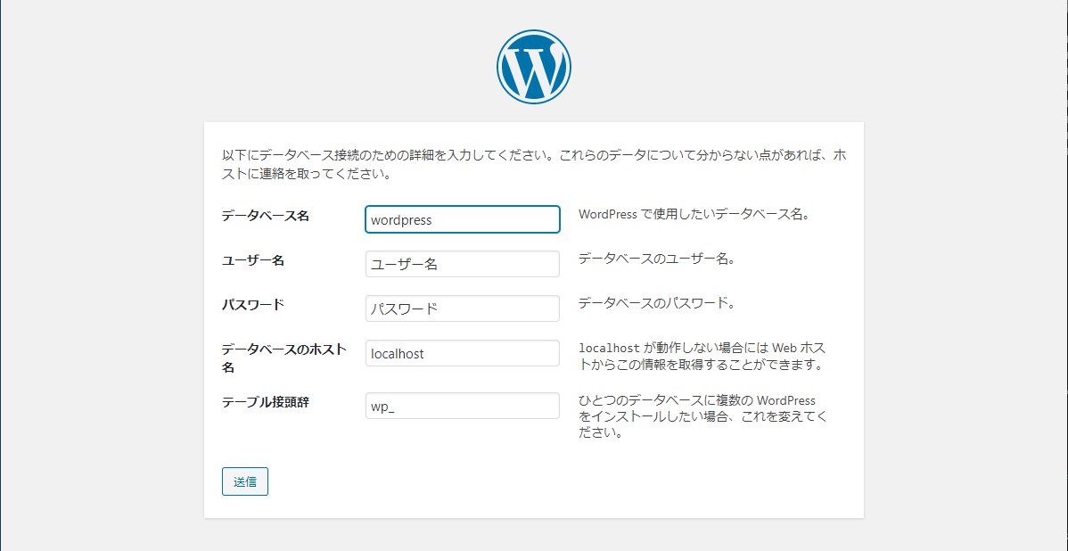
Task: Click description 'データベースのパスワード。'
Action: coord(657,303)
